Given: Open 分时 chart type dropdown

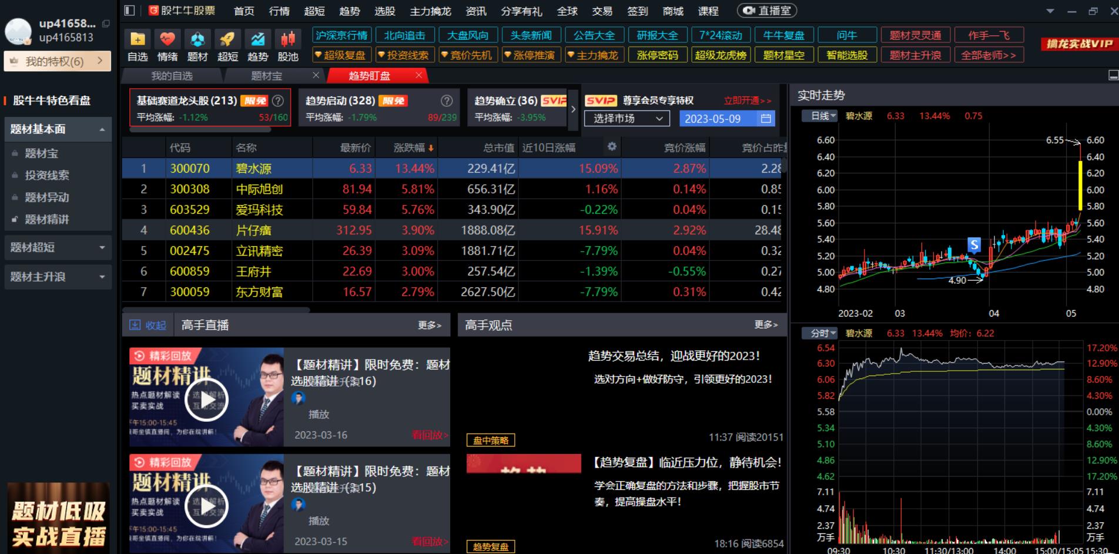Looking at the screenshot, I should coord(820,333).
